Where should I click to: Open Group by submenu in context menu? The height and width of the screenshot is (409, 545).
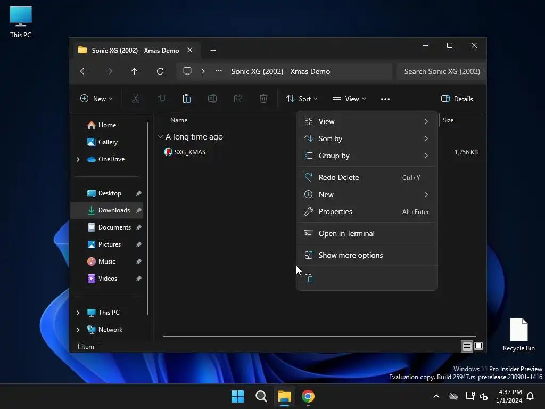point(367,156)
